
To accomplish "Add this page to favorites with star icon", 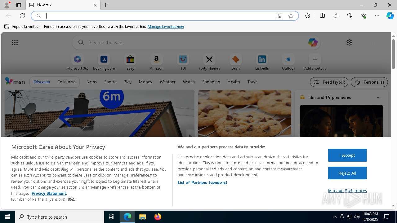I will point(291,16).
